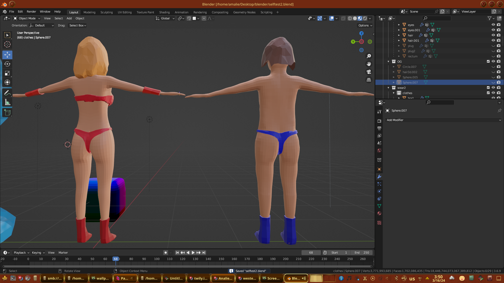Select the Scale tool
Screen dimensions: 504x283
tap(7, 73)
